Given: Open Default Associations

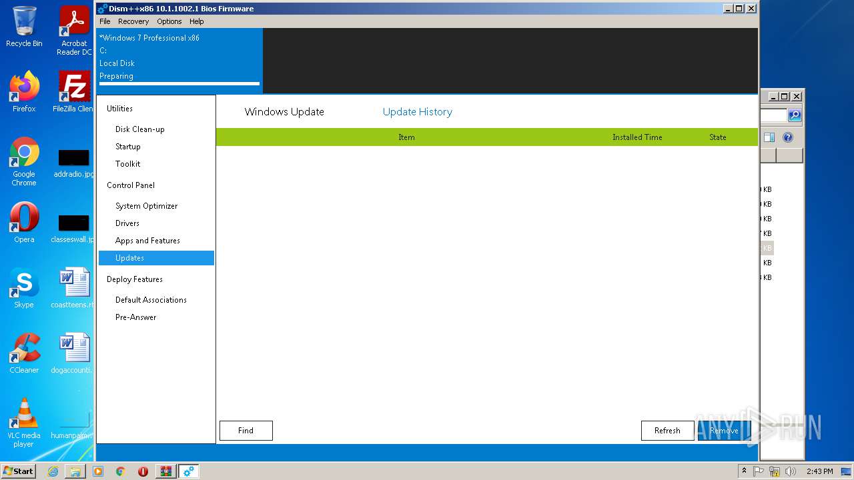Looking at the screenshot, I should tap(151, 300).
